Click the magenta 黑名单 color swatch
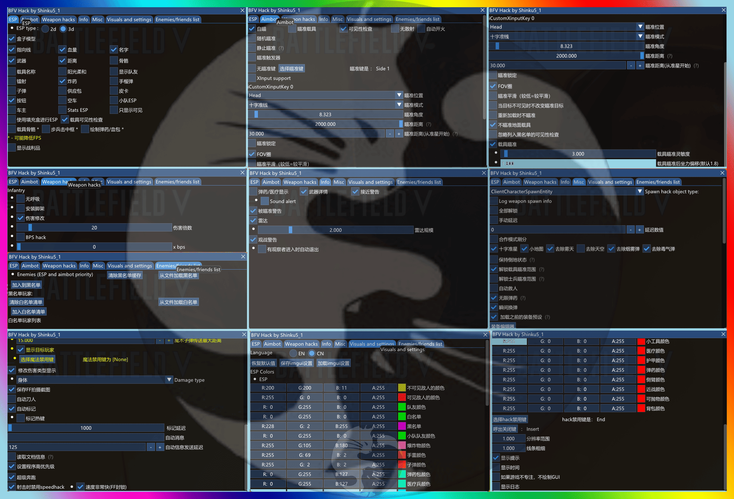This screenshot has width=734, height=499. (x=402, y=426)
